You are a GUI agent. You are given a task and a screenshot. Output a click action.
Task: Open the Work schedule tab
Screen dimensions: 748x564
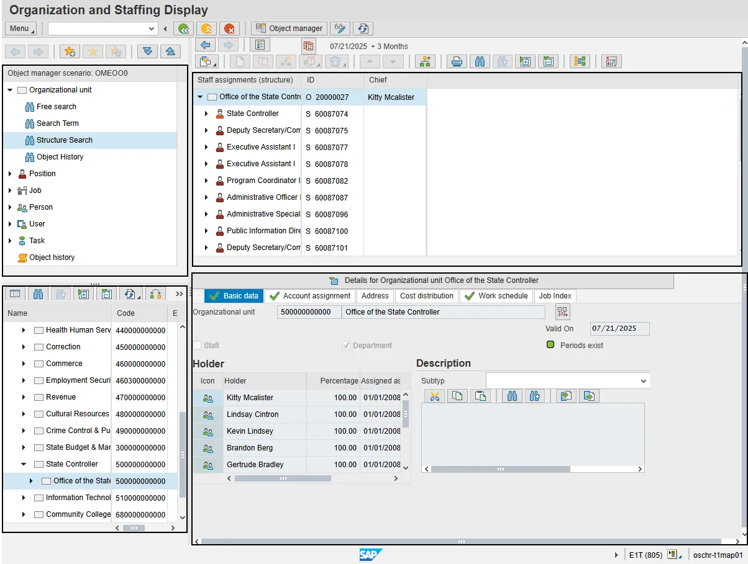[x=496, y=296]
